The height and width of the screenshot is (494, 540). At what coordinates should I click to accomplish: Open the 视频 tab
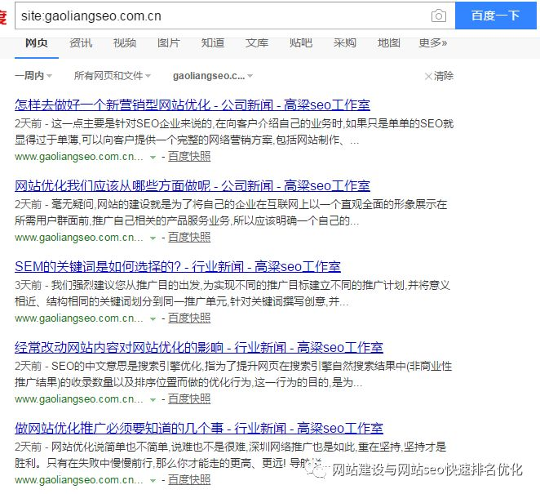tap(125, 42)
